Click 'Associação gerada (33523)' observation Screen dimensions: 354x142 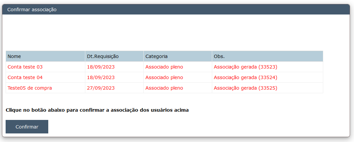245,67
